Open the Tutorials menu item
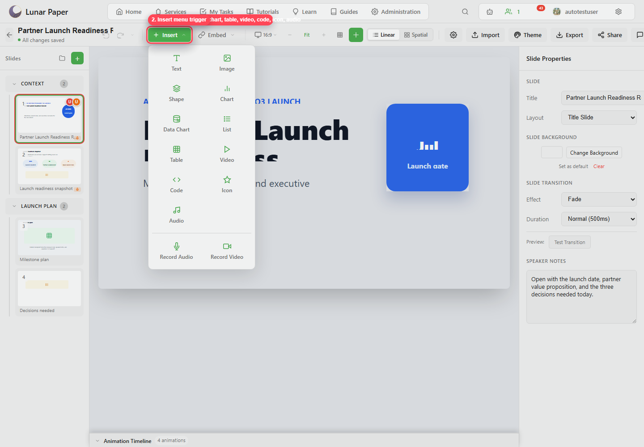 coord(263,12)
